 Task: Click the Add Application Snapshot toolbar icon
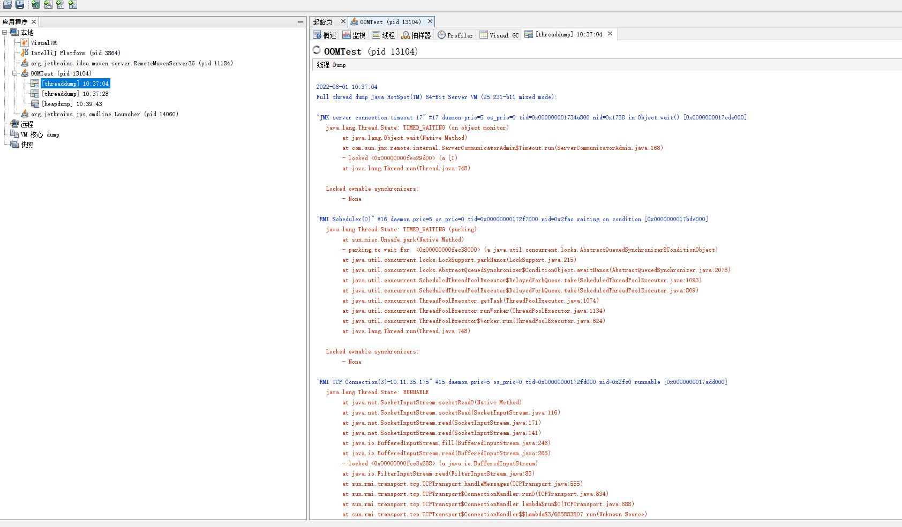coord(73,5)
